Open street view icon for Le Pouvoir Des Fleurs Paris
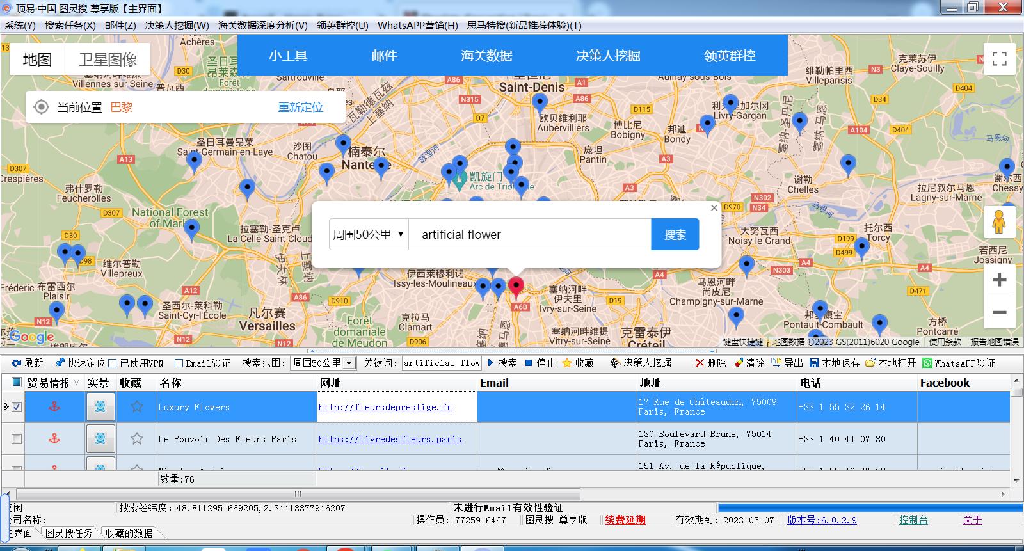This screenshot has width=1024, height=551. [100, 438]
